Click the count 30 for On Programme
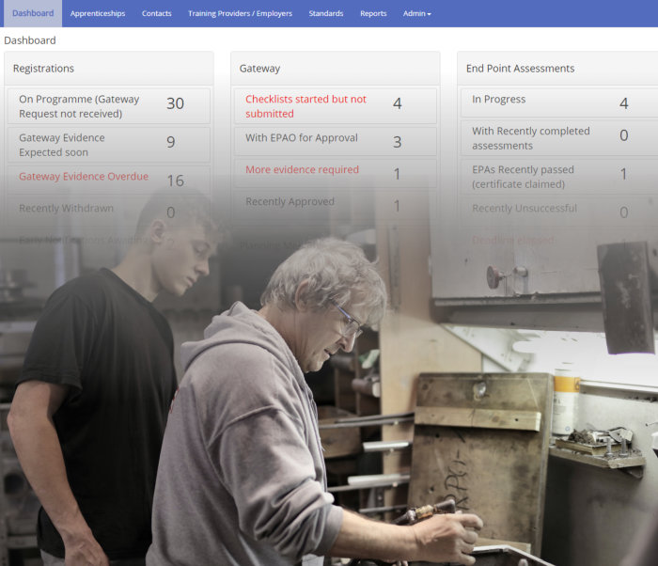Image resolution: width=658 pixels, height=566 pixels. pos(175,103)
